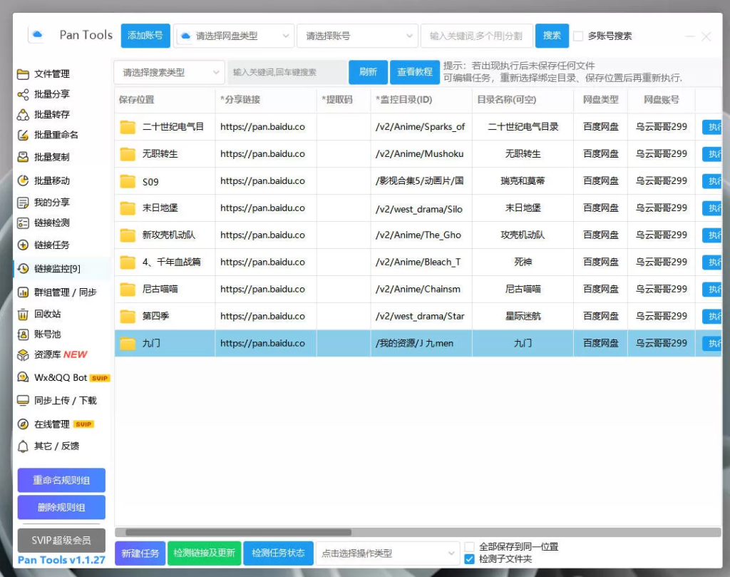Open 请选择搜索类型 dropdown

pos(169,72)
